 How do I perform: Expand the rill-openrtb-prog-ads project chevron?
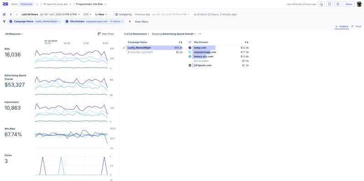tap(70, 4)
